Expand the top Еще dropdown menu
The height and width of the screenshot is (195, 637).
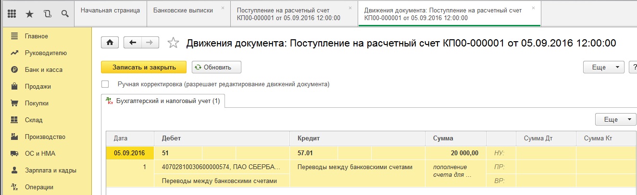tap(603, 68)
